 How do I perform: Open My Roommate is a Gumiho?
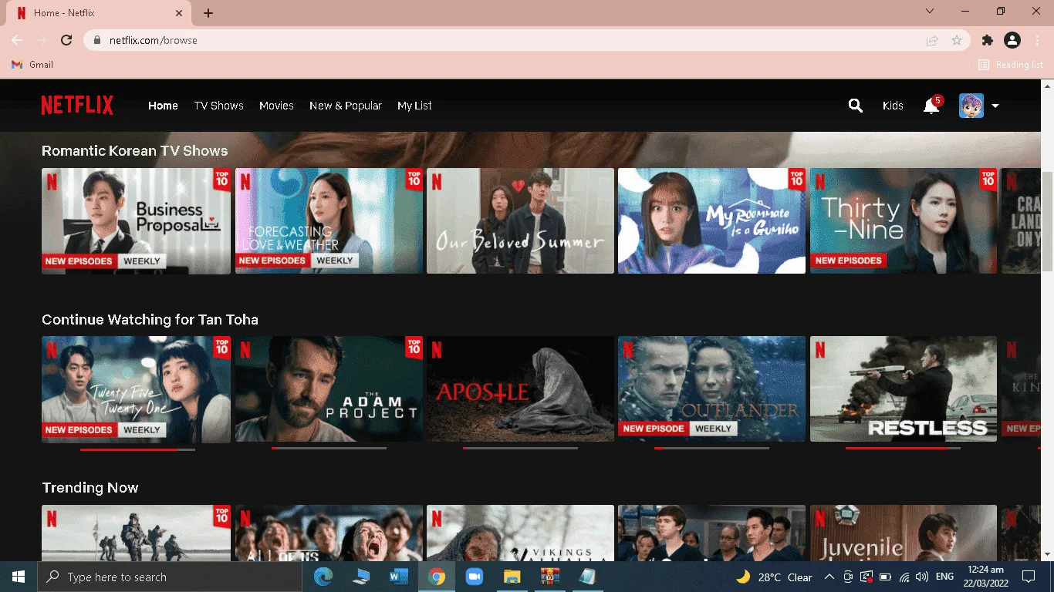711,221
